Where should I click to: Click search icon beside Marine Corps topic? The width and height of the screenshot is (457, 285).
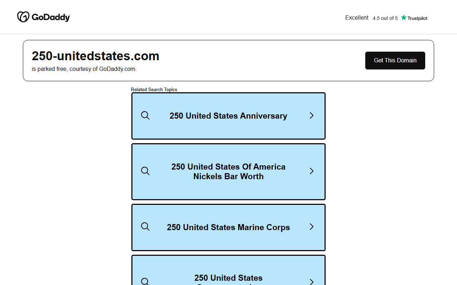pyautogui.click(x=145, y=227)
